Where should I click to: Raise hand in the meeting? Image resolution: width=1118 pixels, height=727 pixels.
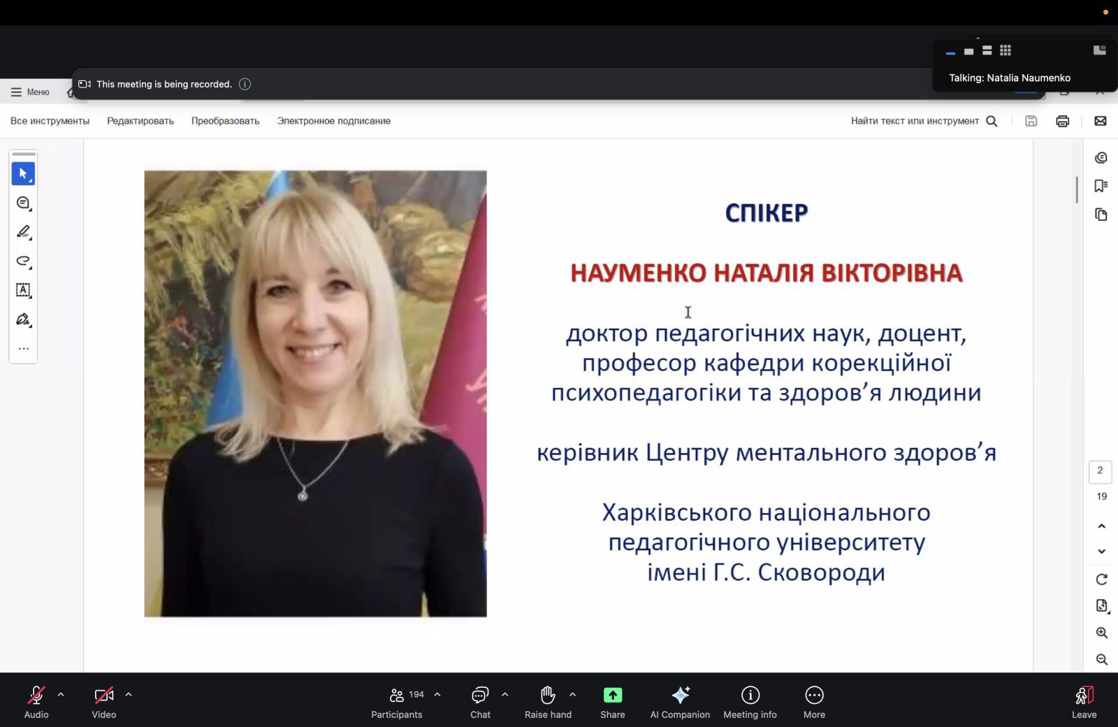tap(548, 702)
